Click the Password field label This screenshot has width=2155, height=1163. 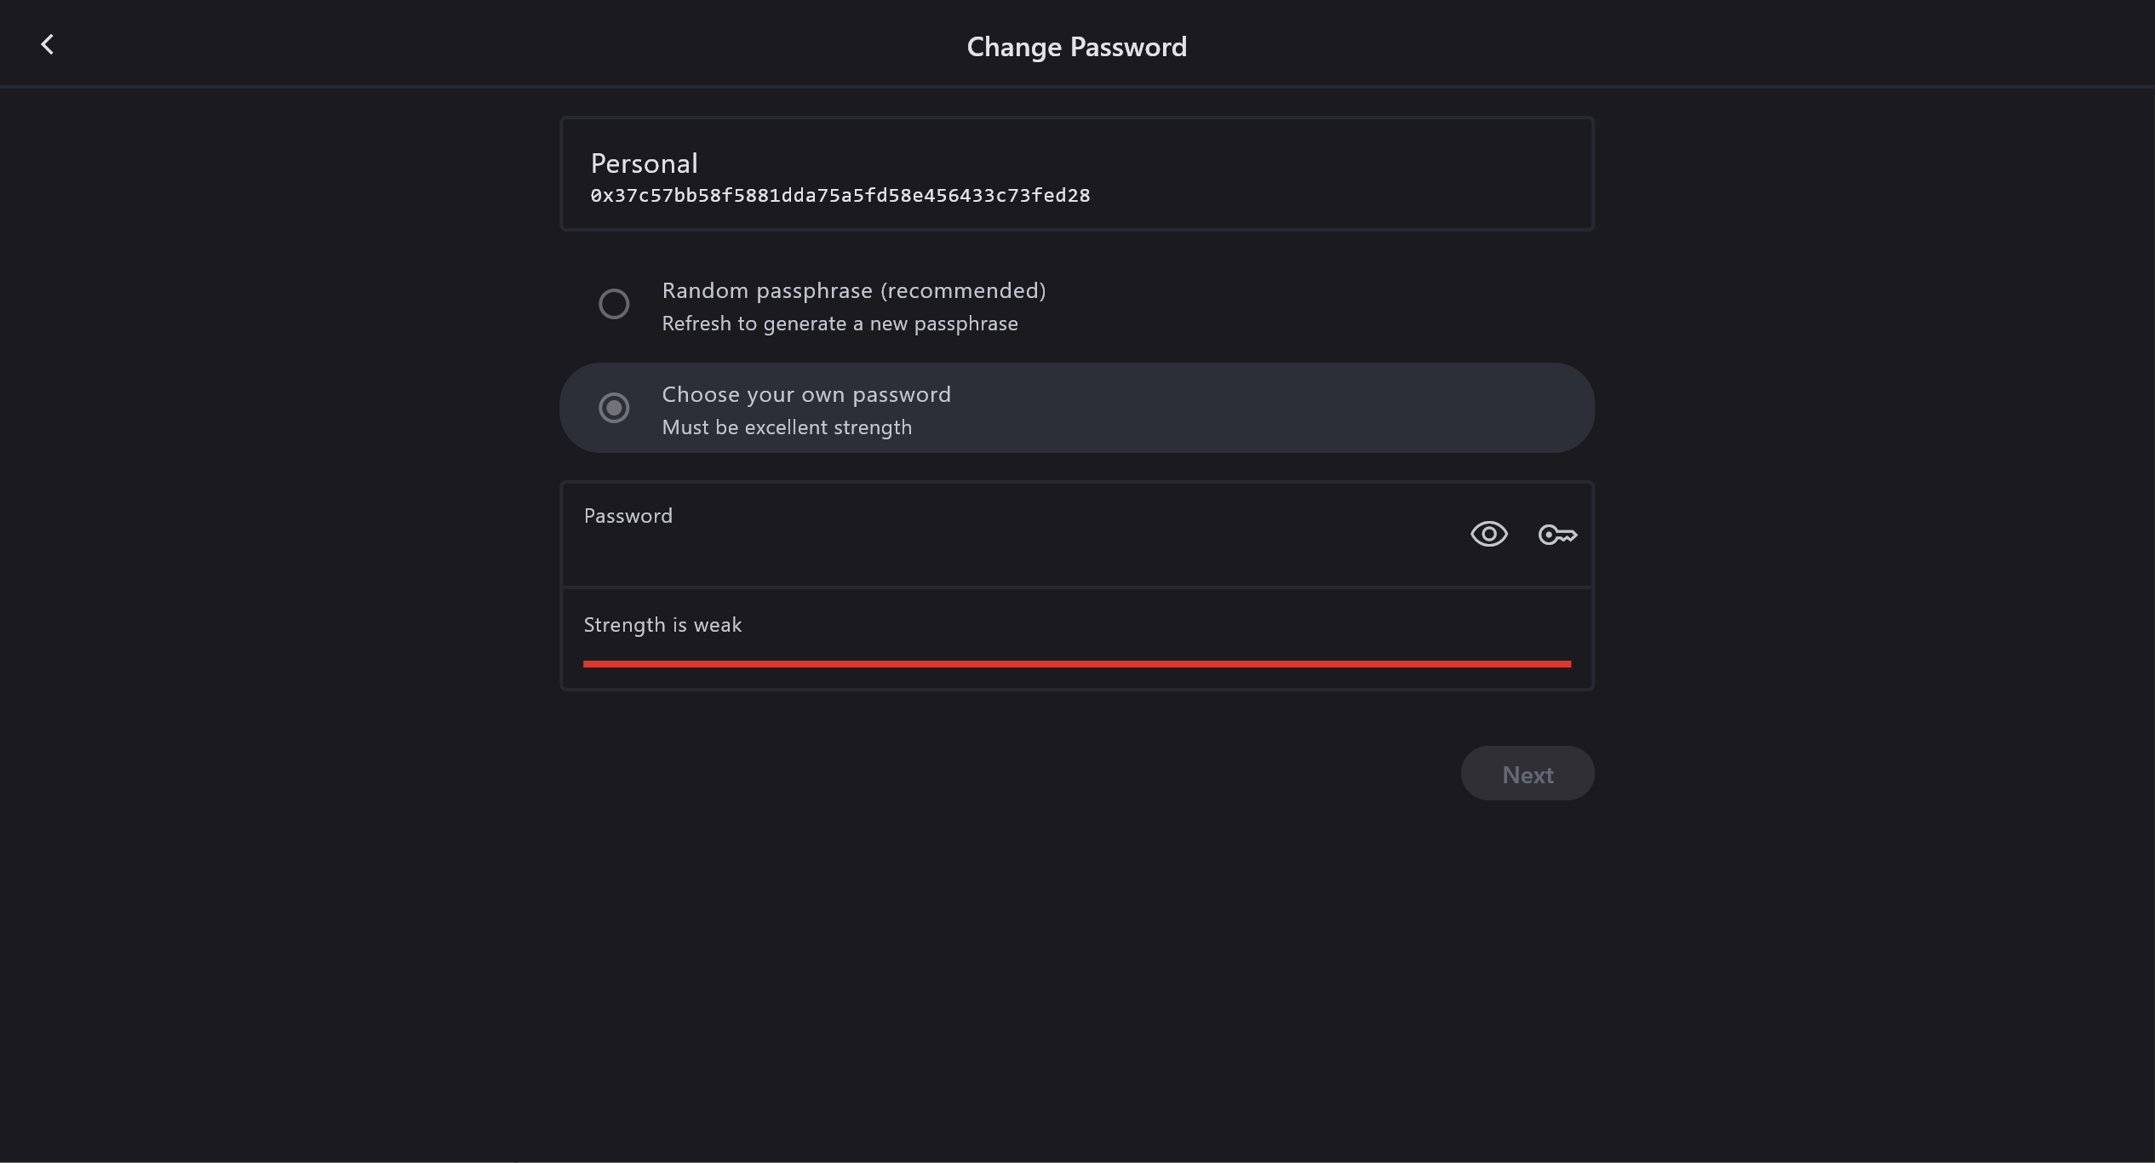628,516
